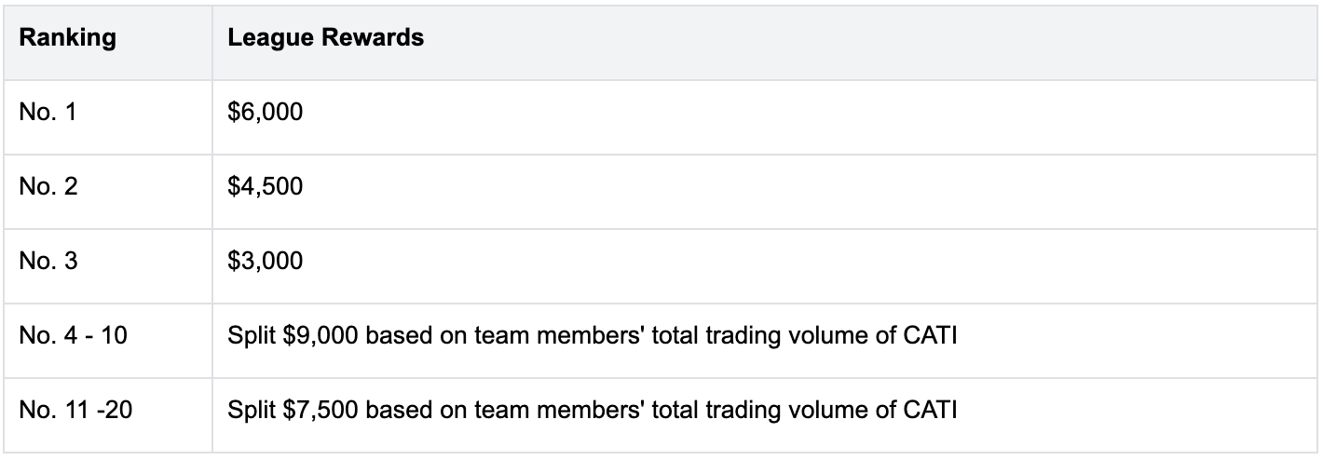Click the $4,500 reward value
1323x460 pixels.
[x=265, y=186]
